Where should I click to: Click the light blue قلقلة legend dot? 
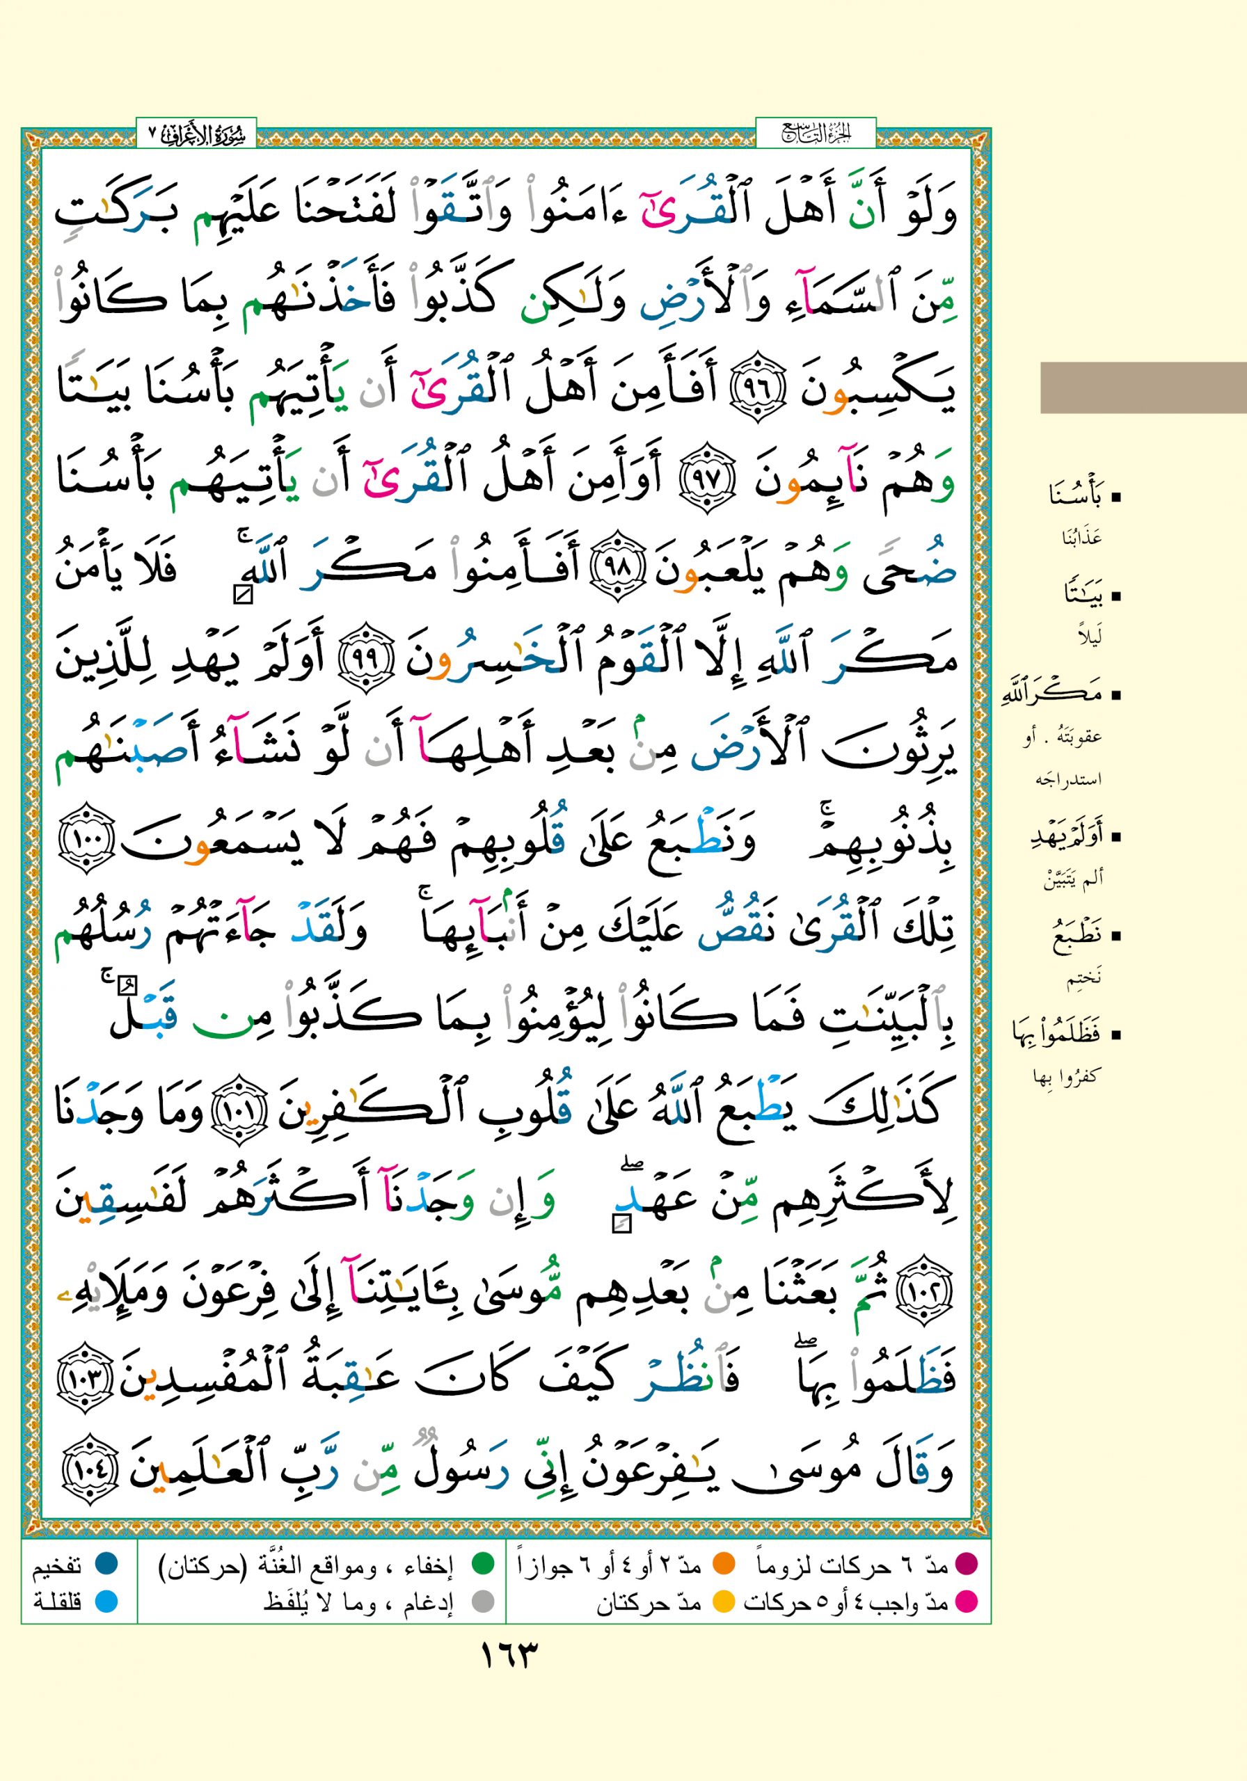tap(106, 1601)
